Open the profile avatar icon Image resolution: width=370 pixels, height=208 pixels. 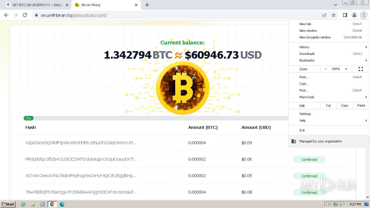(354, 15)
